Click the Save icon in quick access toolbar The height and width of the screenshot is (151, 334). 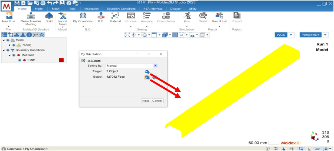click(x=17, y=3)
